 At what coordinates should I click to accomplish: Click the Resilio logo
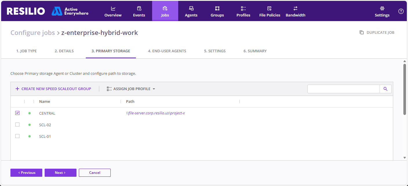click(26, 11)
